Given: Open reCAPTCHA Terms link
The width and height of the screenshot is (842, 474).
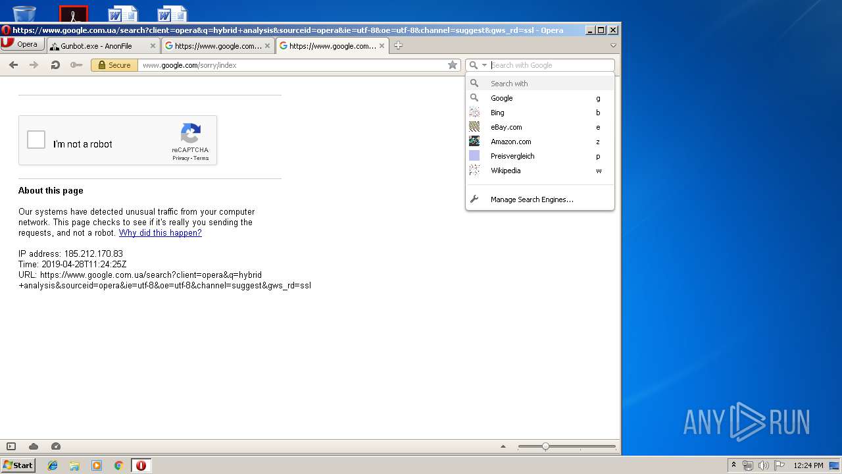Looking at the screenshot, I should (201, 158).
